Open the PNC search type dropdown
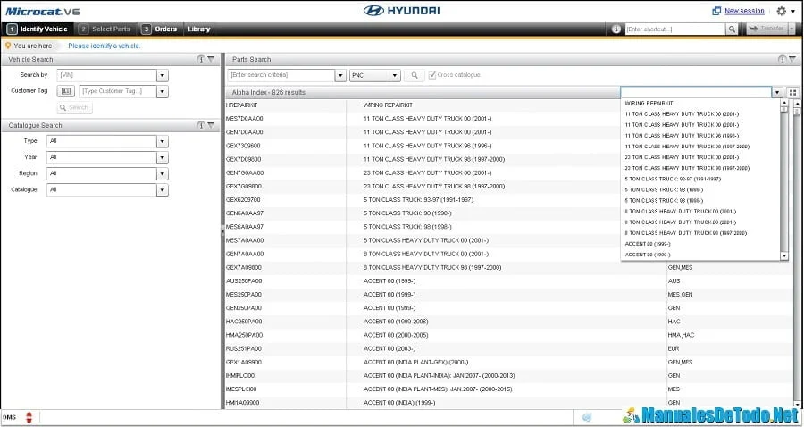804x427 pixels. click(x=394, y=75)
